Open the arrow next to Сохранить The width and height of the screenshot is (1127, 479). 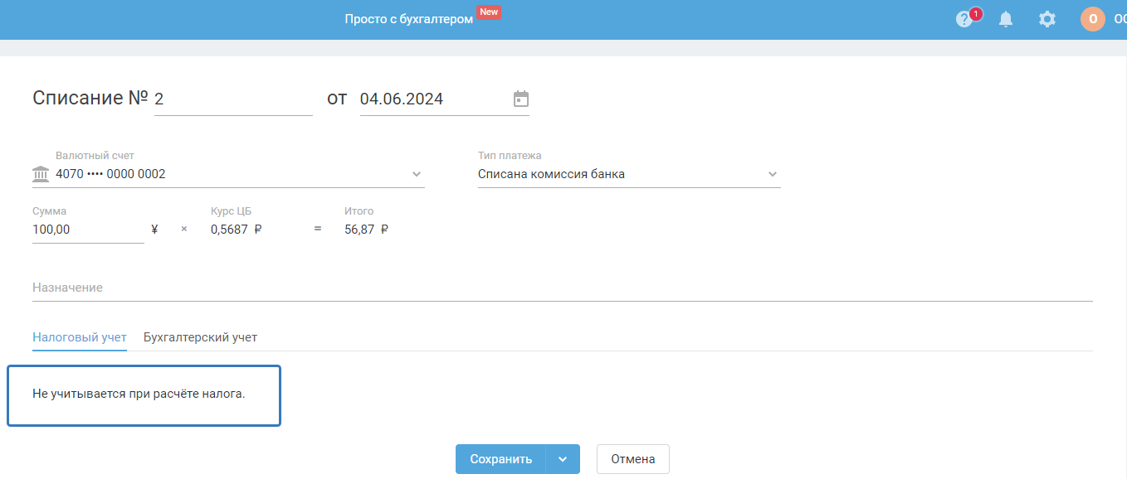click(x=563, y=459)
